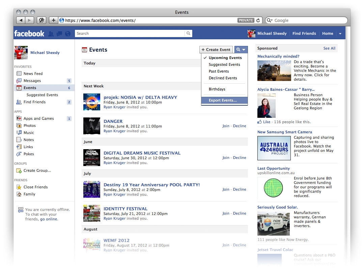Join the IDENTITY FESTIVAL event
The width and height of the screenshot is (364, 270).
(x=226, y=213)
